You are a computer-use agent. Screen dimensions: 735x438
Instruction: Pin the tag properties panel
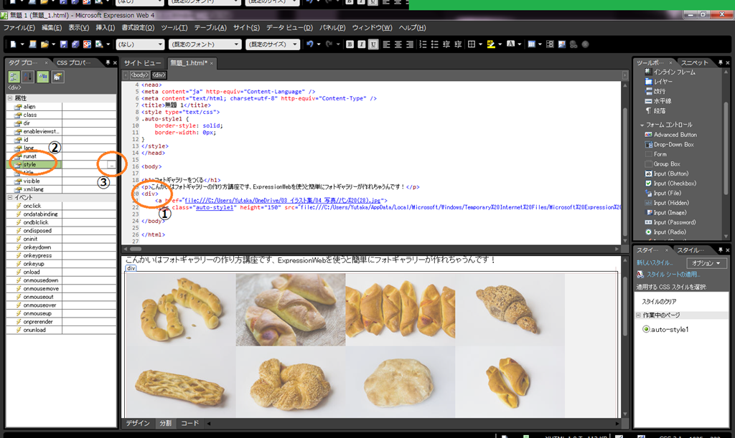[x=108, y=62]
